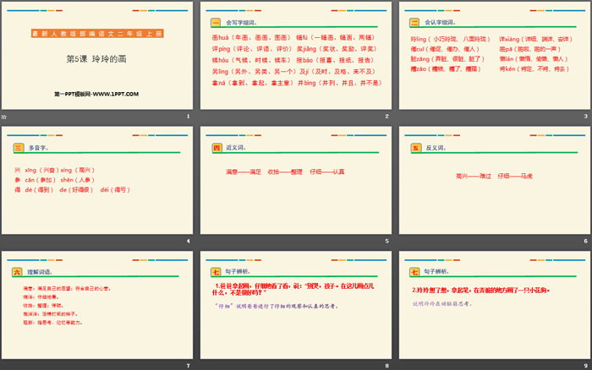This screenshot has width=592, height=370.
Task: Click the yellow 一 badge on slide 2
Action: click(215, 23)
